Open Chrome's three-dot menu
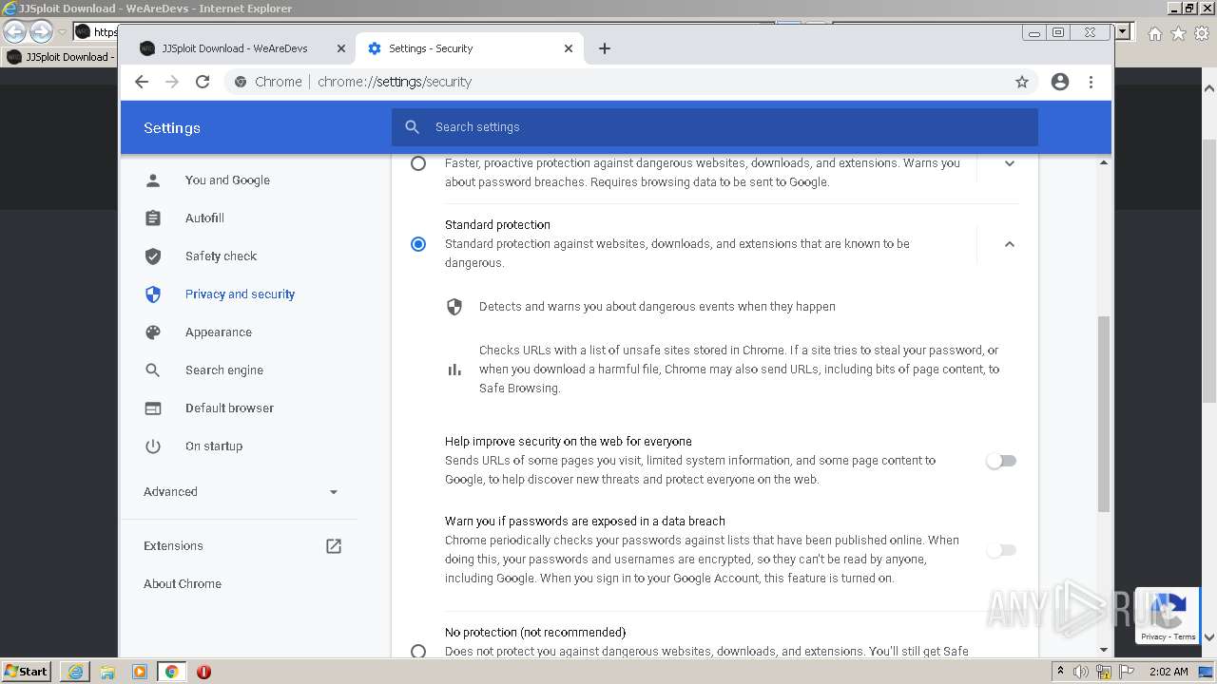 click(1091, 82)
